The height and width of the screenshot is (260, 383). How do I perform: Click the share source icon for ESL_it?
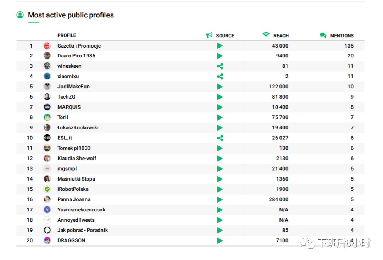[x=220, y=138]
